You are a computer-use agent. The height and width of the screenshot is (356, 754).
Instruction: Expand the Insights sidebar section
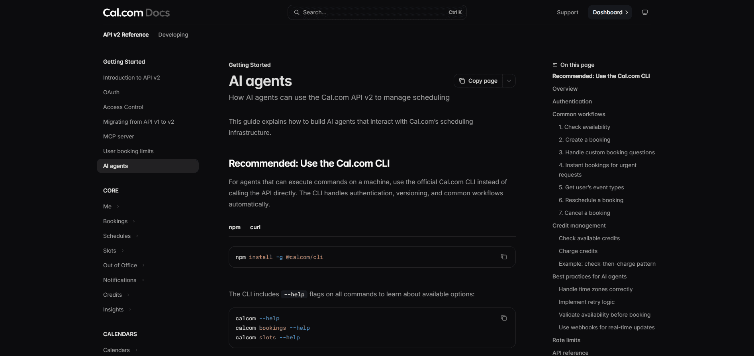(117, 309)
